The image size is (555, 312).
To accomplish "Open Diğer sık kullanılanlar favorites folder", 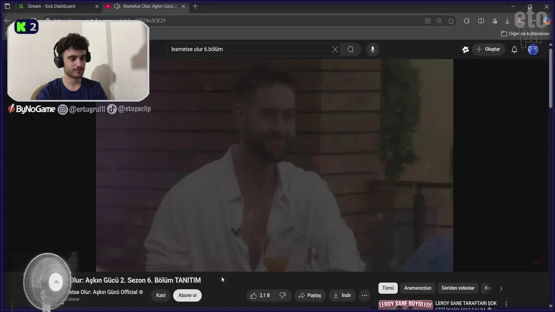I will (525, 33).
